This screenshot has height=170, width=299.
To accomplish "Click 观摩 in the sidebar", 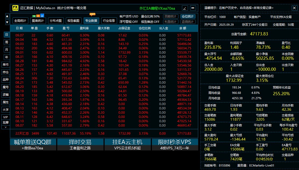I will click(6, 123).
